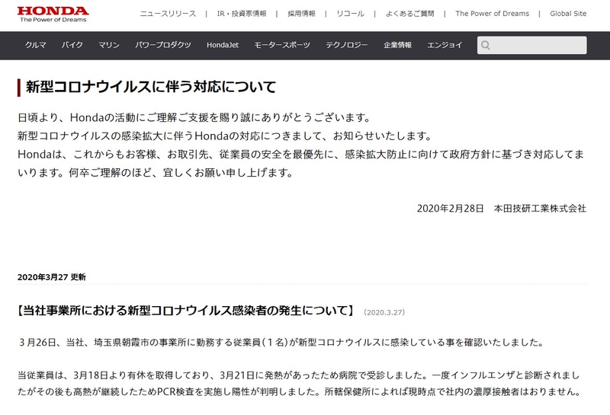Open The Power of Dreams link
This screenshot has width=610, height=415.
click(x=492, y=14)
